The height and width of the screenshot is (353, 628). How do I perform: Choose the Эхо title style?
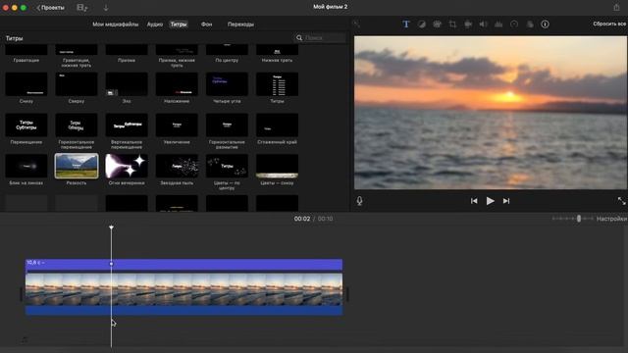(x=127, y=84)
